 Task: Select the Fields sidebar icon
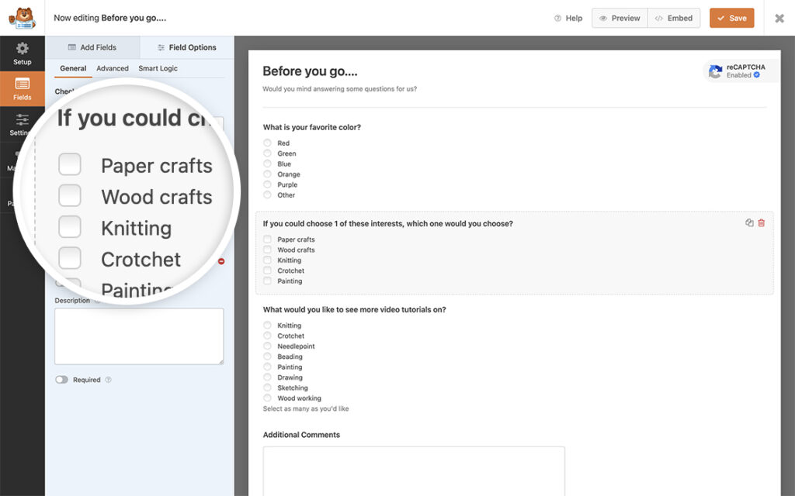[22, 88]
